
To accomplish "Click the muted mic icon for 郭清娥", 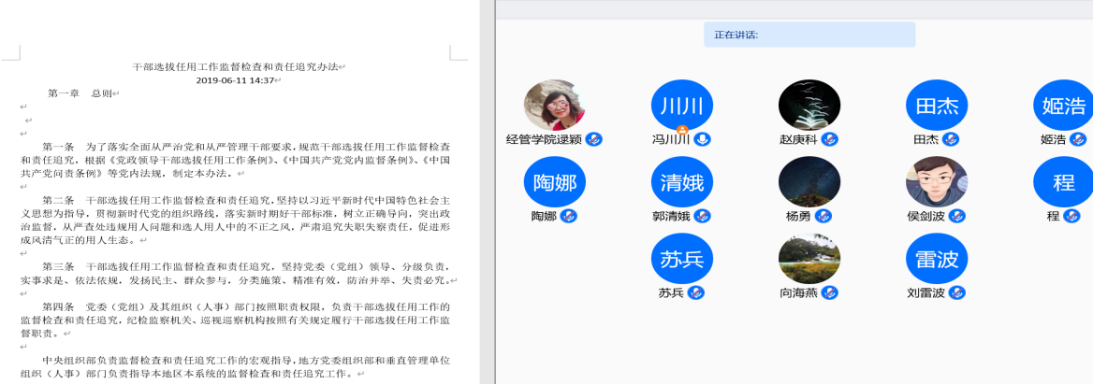I will [x=702, y=216].
